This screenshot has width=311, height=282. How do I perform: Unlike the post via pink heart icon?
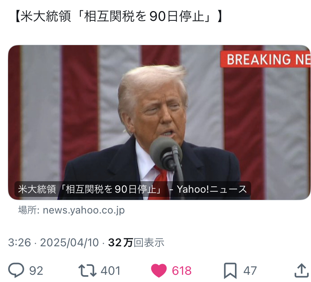[158, 271]
